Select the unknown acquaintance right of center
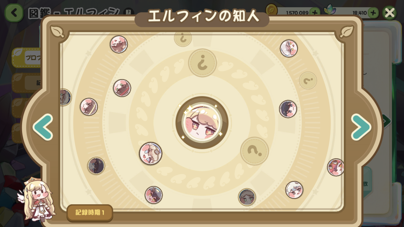This screenshot has width=404, height=227. 255,151
